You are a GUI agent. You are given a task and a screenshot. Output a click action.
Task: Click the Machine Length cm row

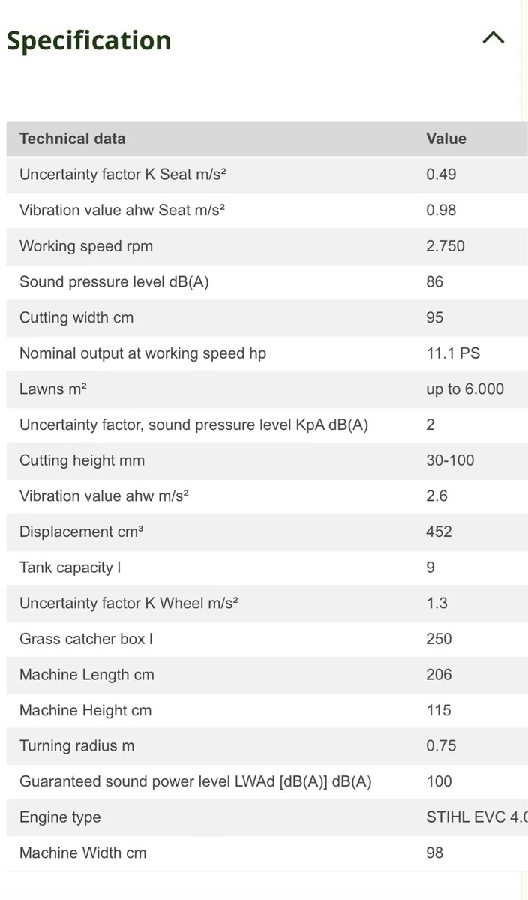[x=267, y=674]
